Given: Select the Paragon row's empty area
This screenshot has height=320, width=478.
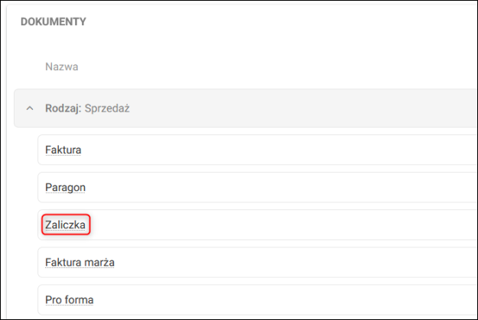Looking at the screenshot, I should [291, 187].
